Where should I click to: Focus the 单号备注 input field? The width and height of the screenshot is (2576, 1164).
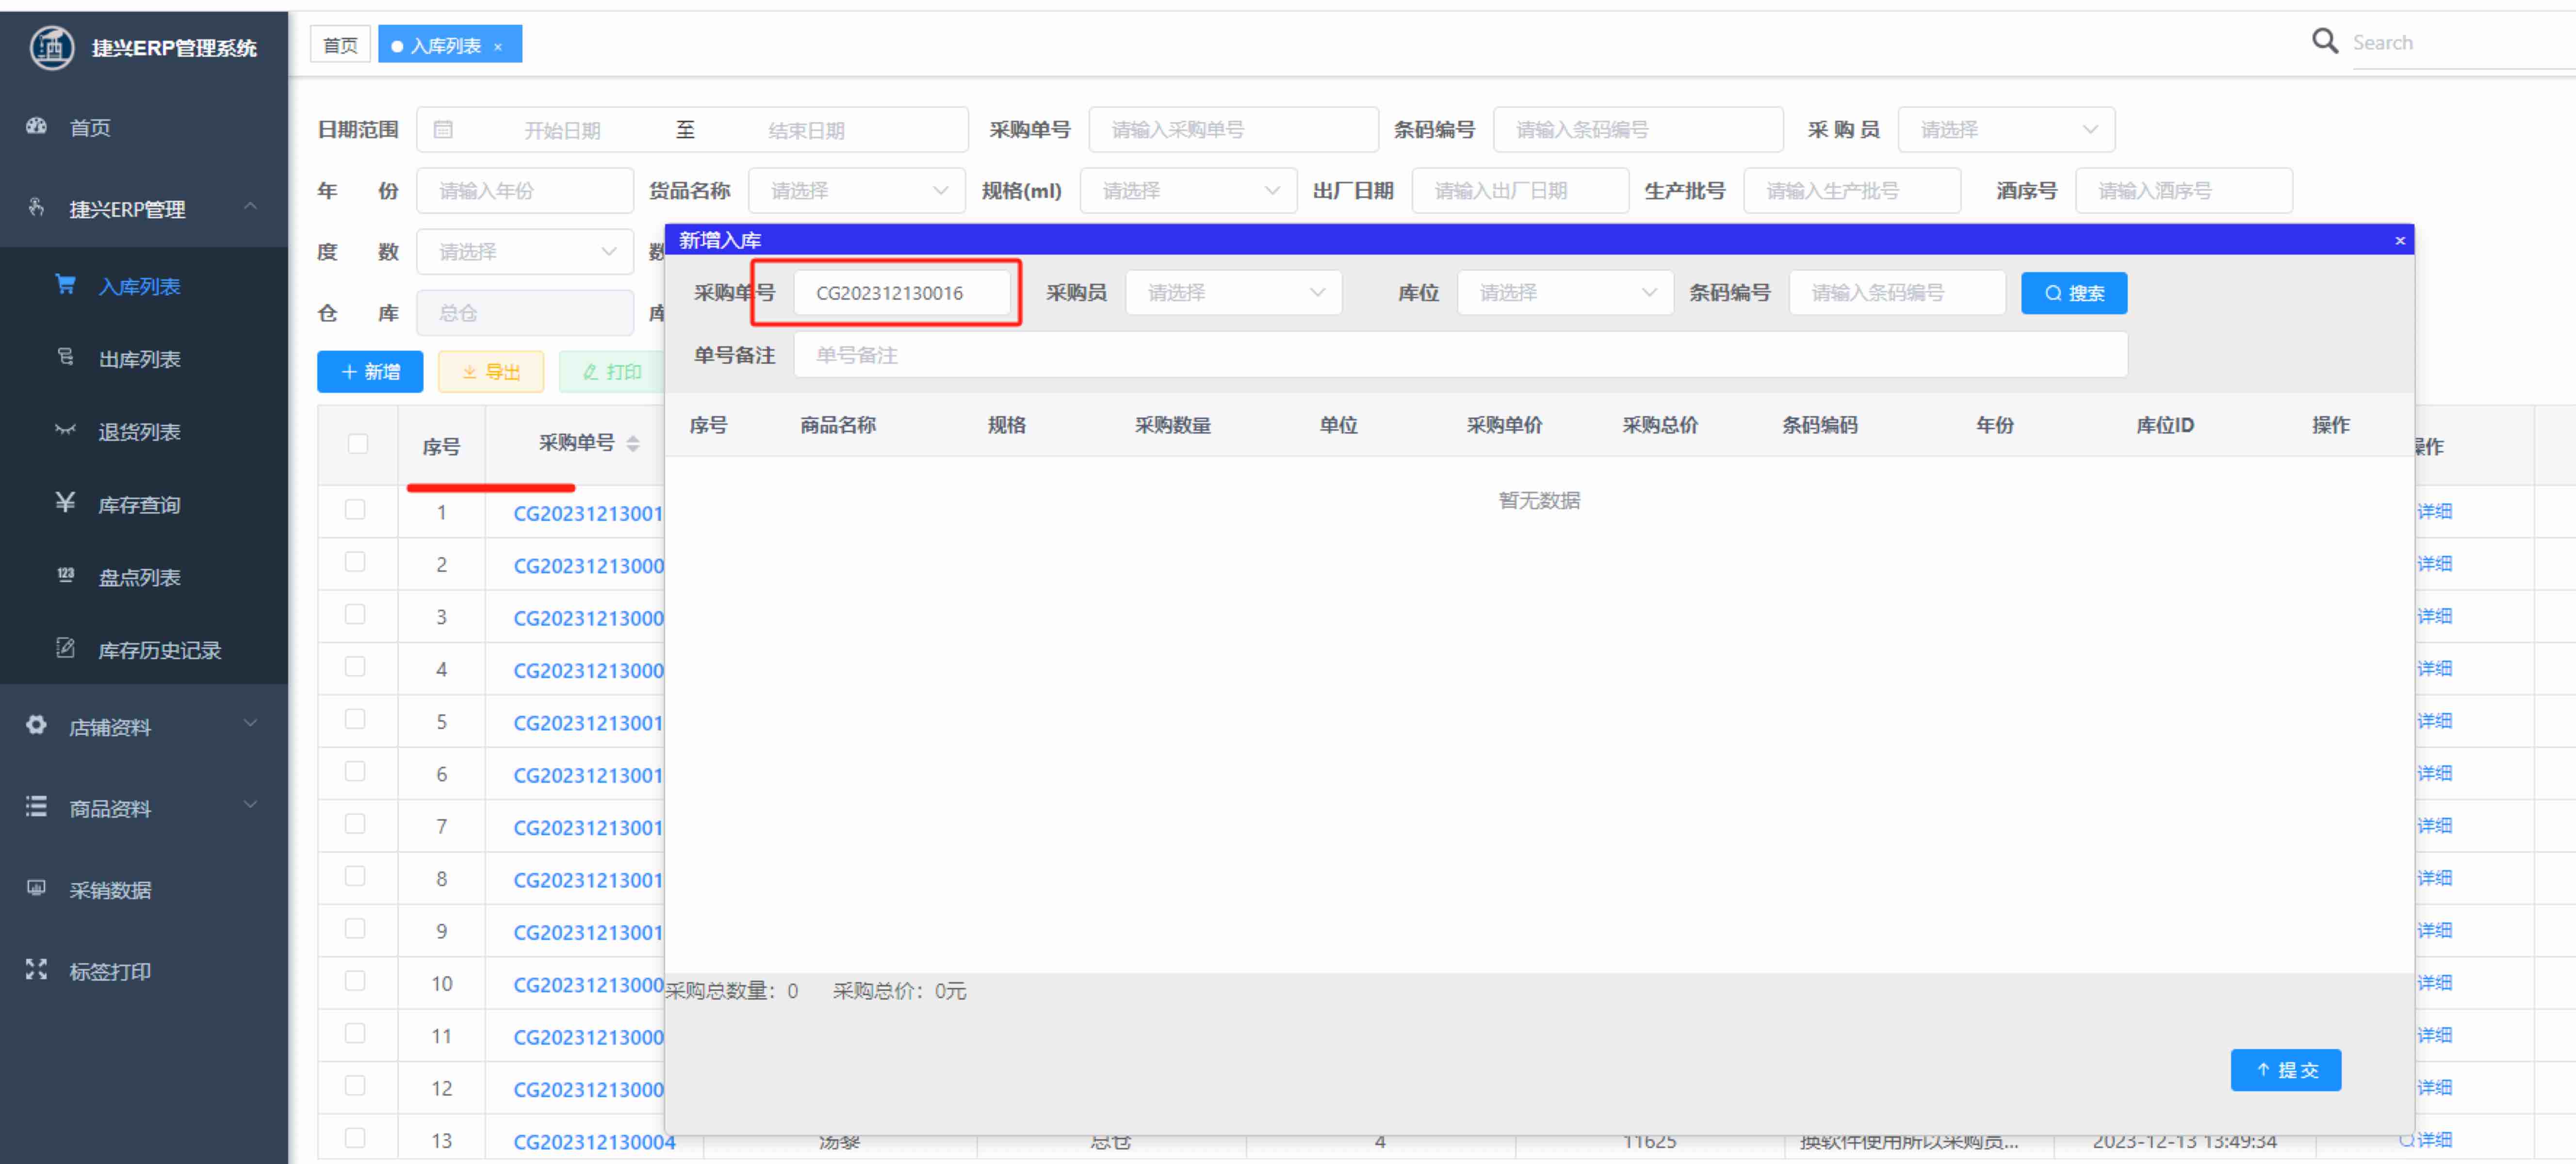point(1460,354)
